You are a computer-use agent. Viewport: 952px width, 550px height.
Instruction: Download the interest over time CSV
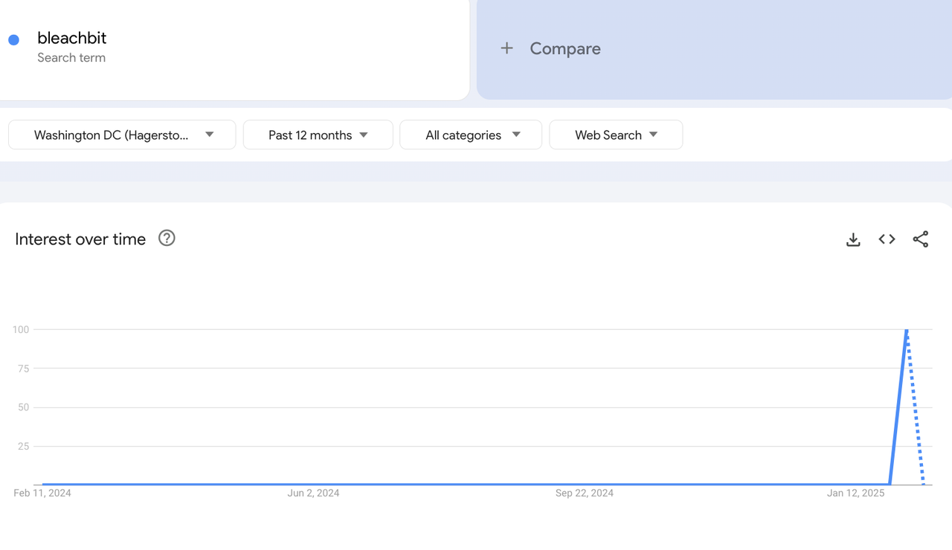pyautogui.click(x=853, y=239)
